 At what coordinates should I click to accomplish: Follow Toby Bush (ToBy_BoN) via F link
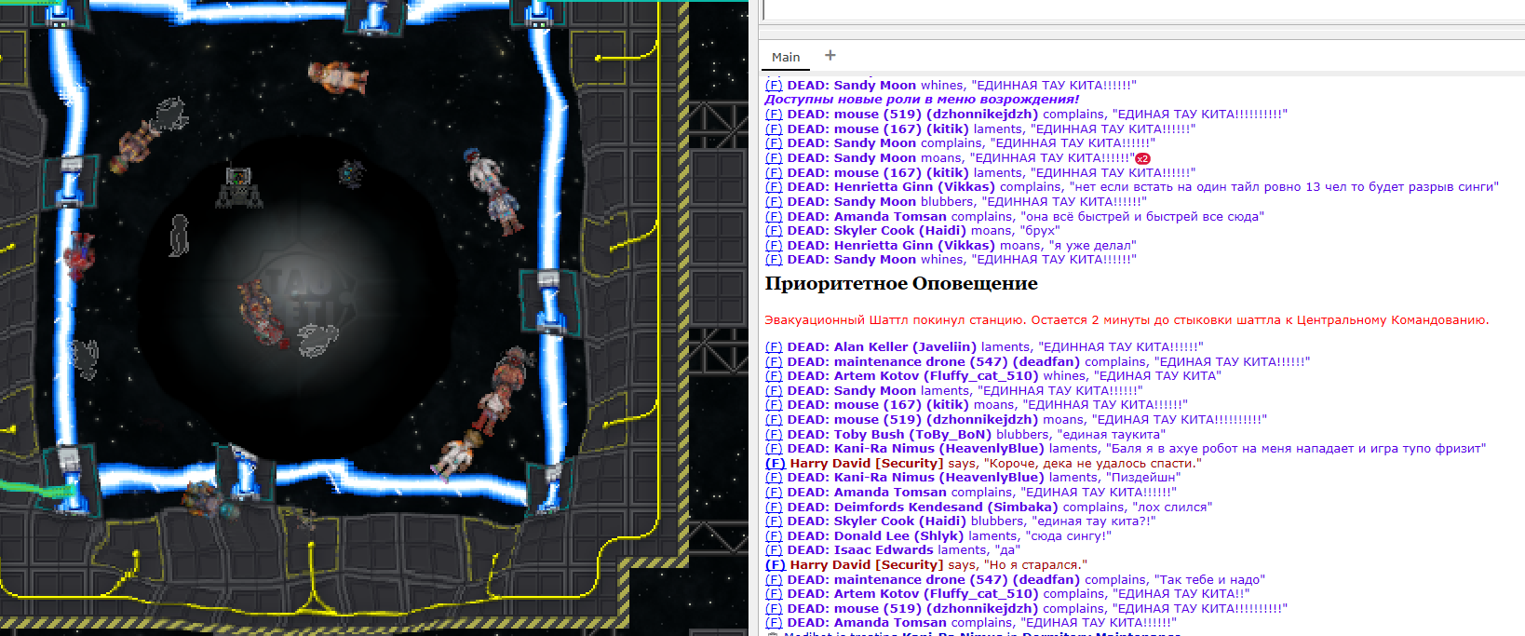(x=773, y=435)
